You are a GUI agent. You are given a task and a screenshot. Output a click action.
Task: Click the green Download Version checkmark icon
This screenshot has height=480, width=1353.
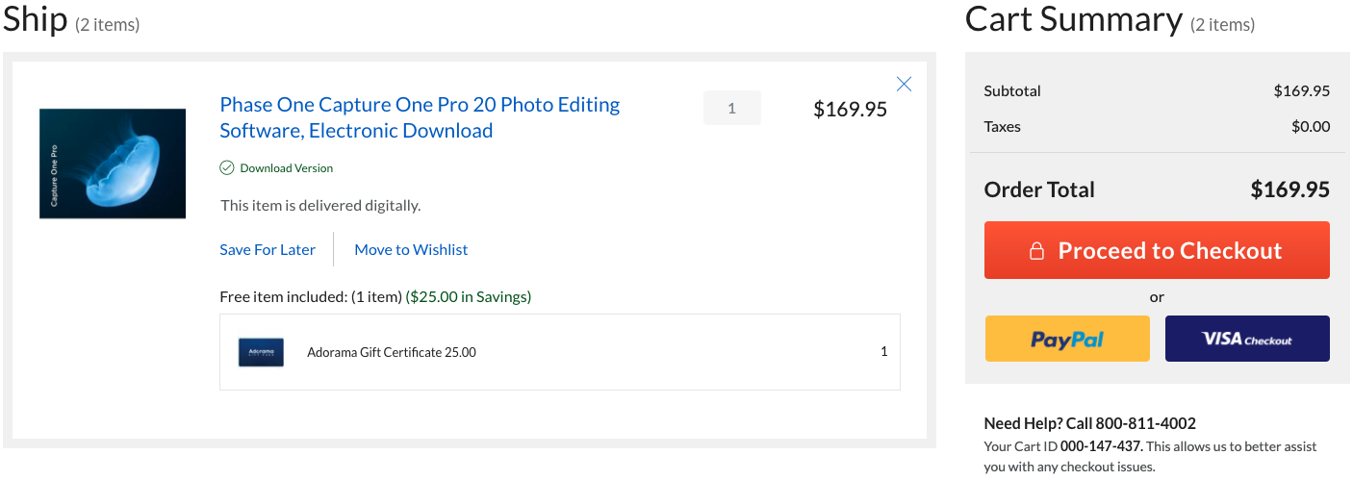tap(227, 168)
